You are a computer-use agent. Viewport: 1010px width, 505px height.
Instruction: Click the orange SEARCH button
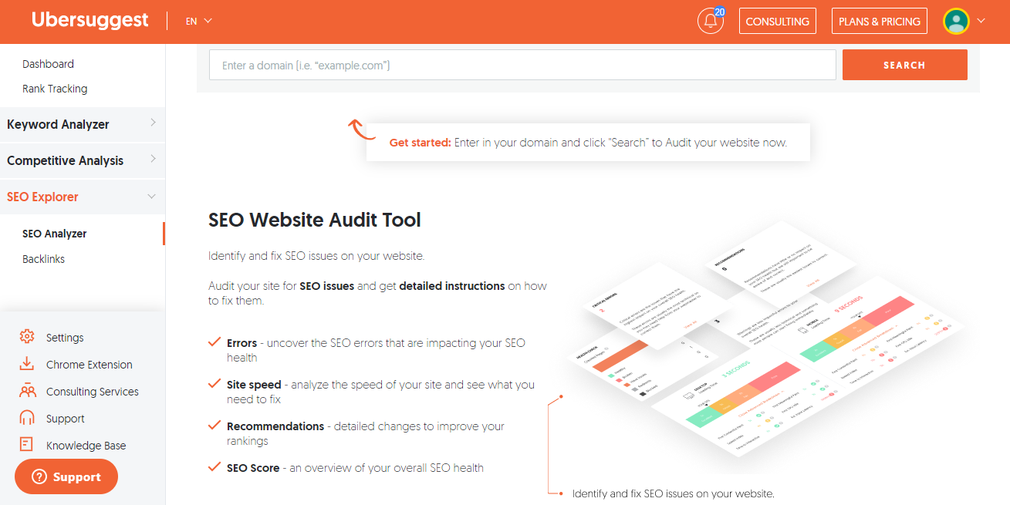point(904,65)
